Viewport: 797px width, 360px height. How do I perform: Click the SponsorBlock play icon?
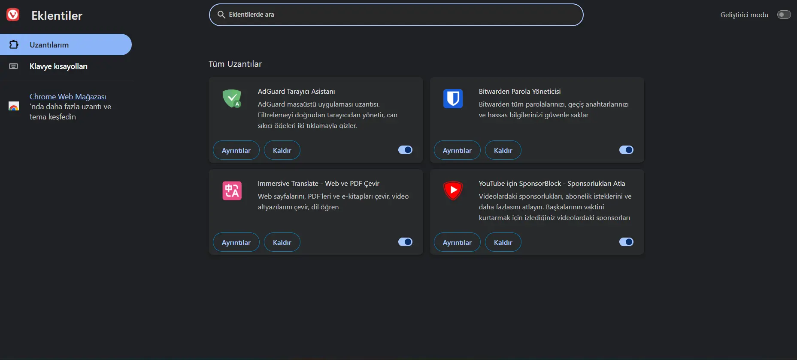pyautogui.click(x=453, y=190)
